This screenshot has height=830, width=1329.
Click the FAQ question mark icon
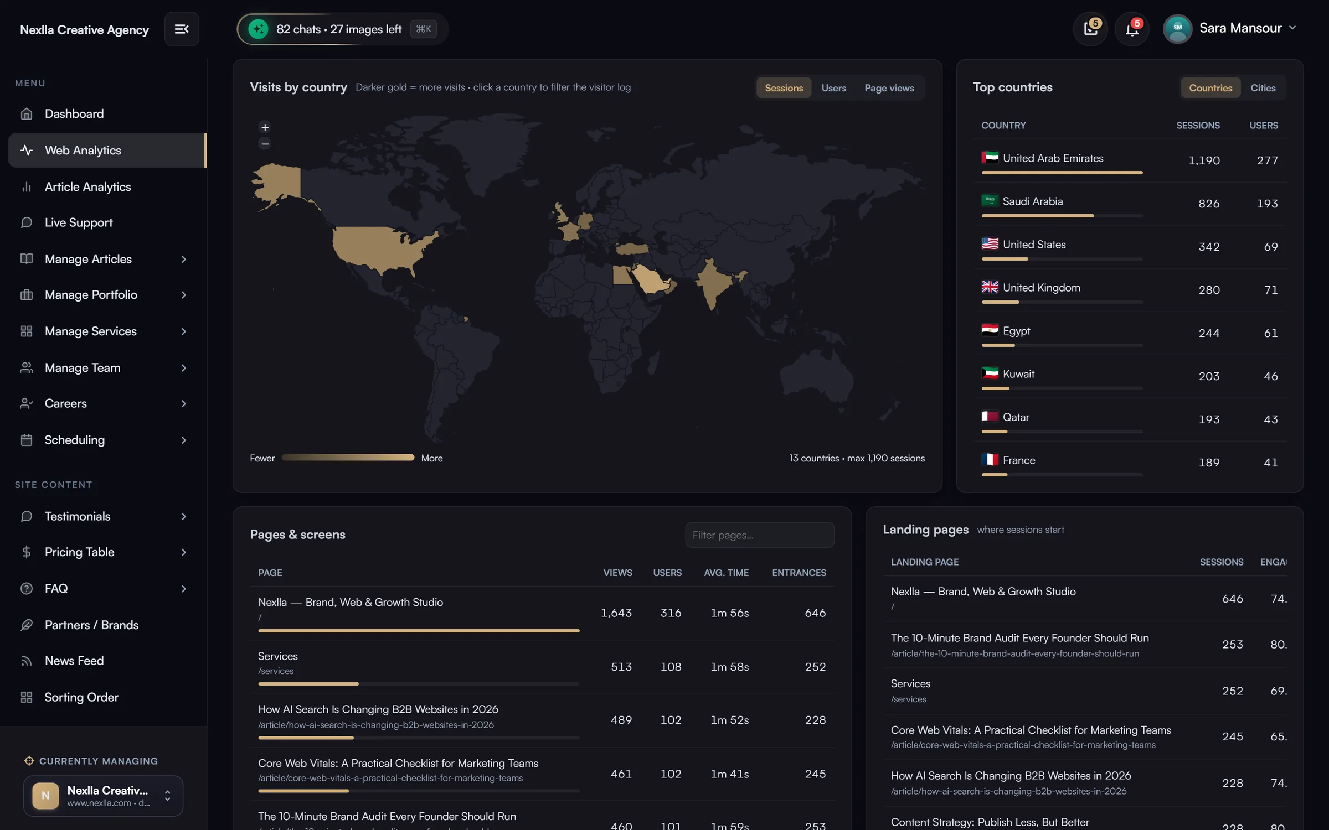point(27,588)
